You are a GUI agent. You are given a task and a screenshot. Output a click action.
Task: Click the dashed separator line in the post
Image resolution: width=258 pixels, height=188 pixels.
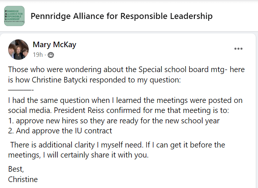pos(21,90)
